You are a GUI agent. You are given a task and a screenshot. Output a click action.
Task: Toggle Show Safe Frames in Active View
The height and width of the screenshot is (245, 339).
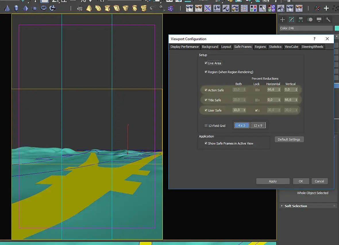[x=206, y=143]
